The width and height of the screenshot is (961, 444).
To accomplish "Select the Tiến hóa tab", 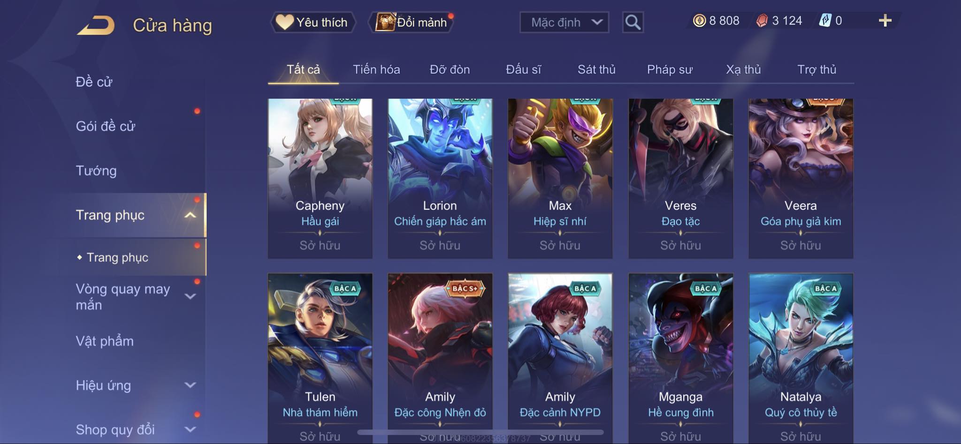I will pos(376,69).
